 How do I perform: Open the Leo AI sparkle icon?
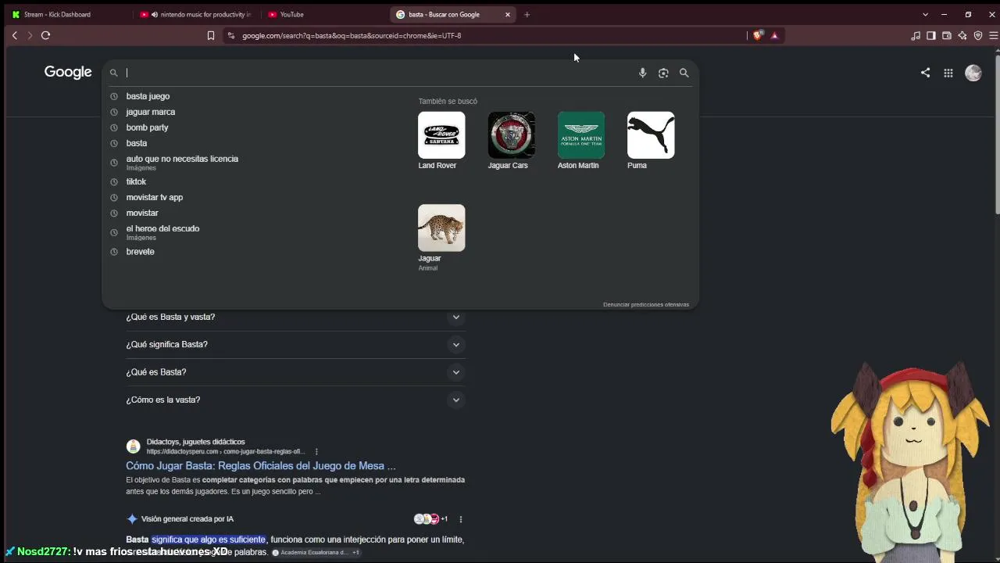962,35
